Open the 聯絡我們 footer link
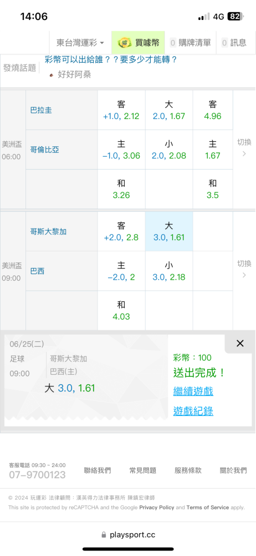 tap(97, 470)
